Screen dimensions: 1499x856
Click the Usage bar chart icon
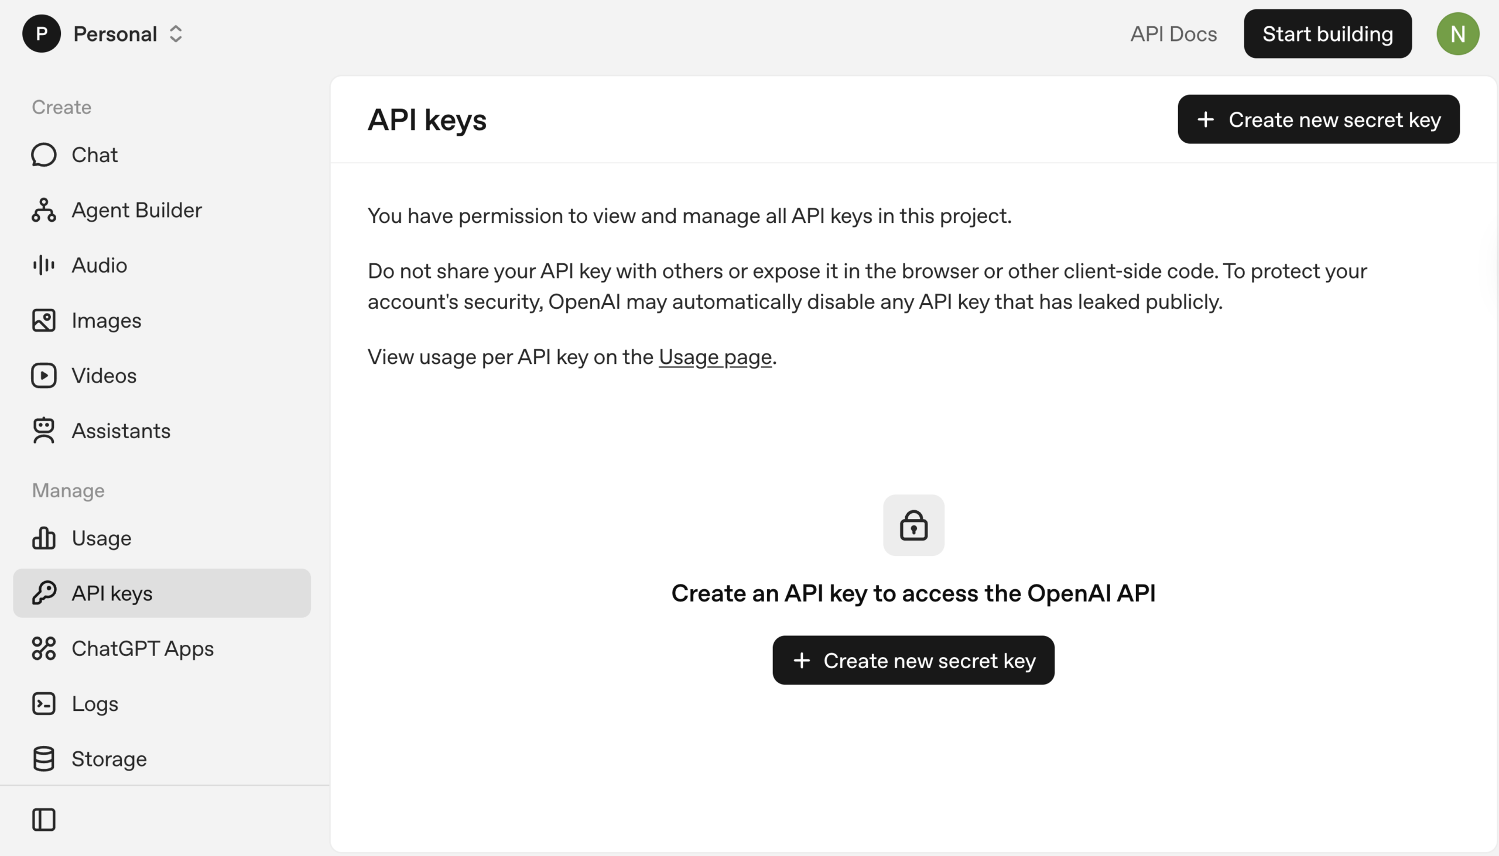click(x=43, y=538)
